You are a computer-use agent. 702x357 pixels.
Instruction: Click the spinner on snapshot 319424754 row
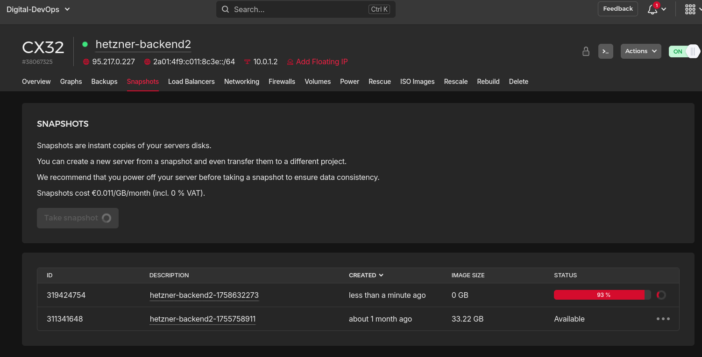tap(661, 295)
